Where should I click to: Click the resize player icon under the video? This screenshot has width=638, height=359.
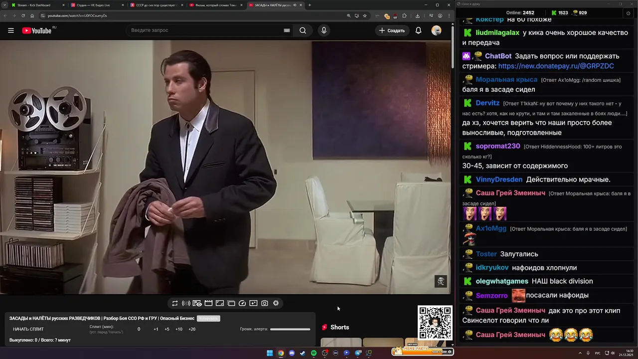tap(220, 303)
